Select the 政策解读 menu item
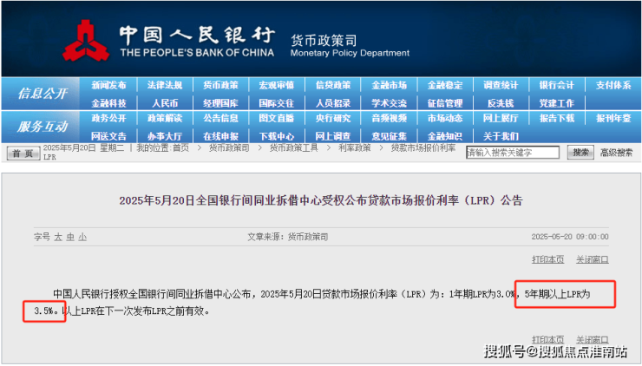642x366 pixels. coord(165,118)
